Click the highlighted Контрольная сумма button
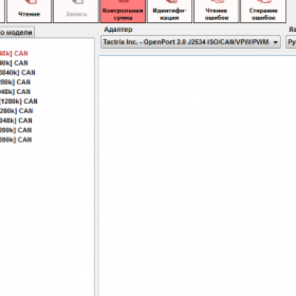The height and width of the screenshot is (296, 296). pos(123,11)
